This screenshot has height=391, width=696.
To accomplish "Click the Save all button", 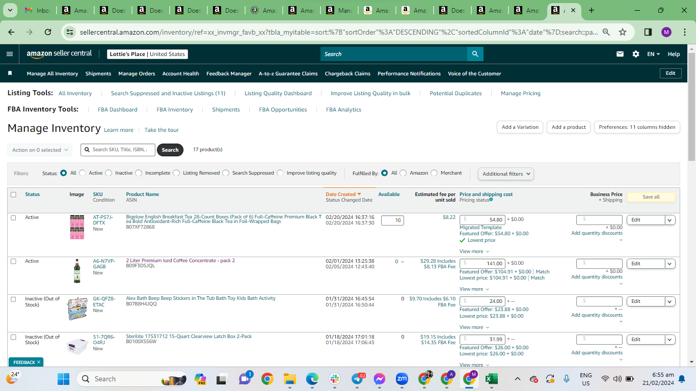I will point(651,197).
